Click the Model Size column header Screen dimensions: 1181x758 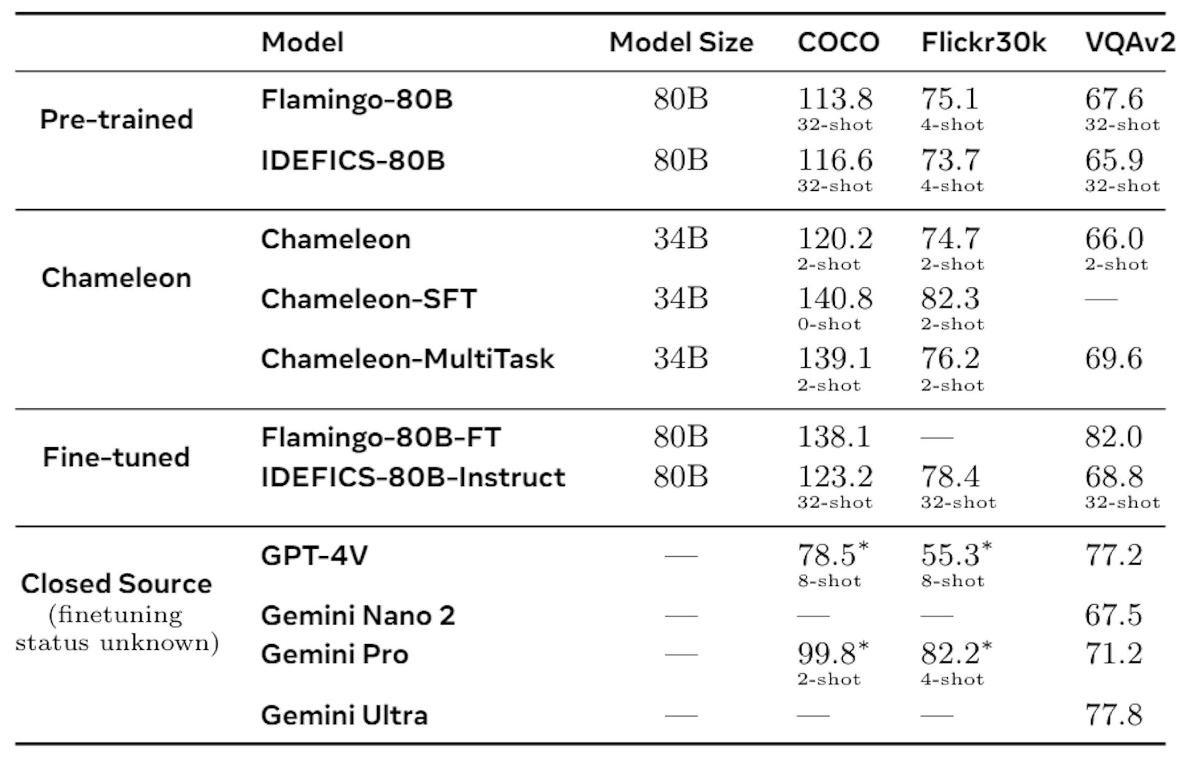tap(681, 42)
